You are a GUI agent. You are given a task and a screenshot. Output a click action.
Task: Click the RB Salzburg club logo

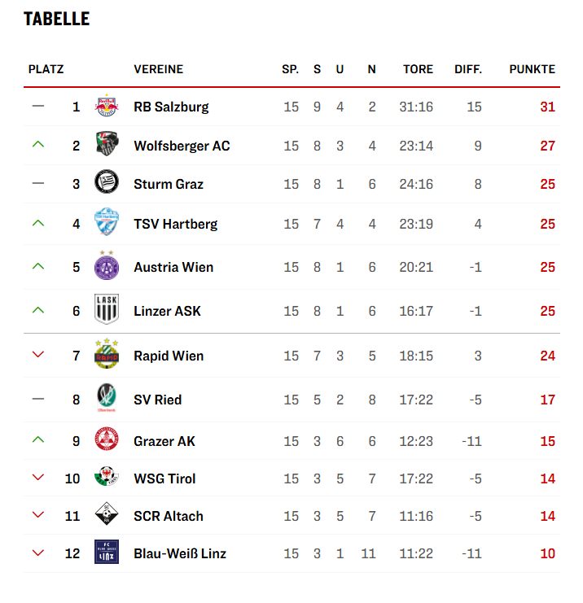tap(105, 107)
